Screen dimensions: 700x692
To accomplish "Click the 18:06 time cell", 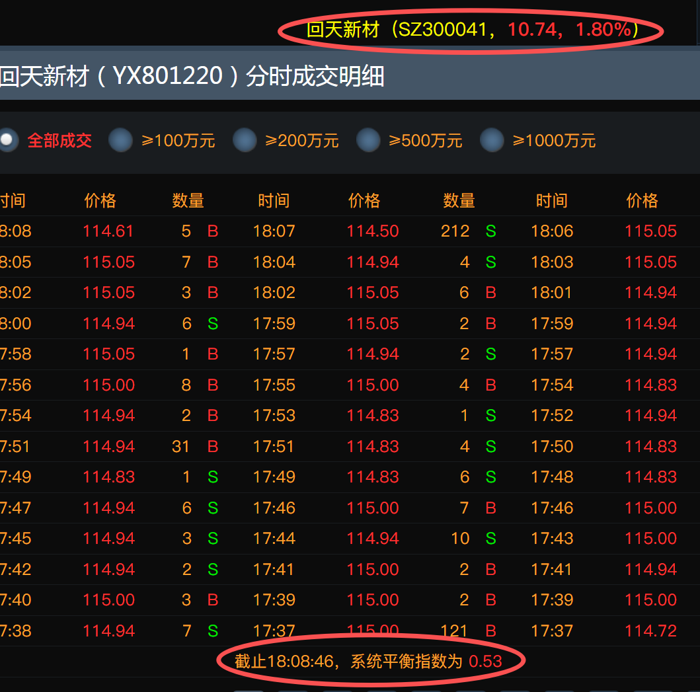I will (x=552, y=231).
